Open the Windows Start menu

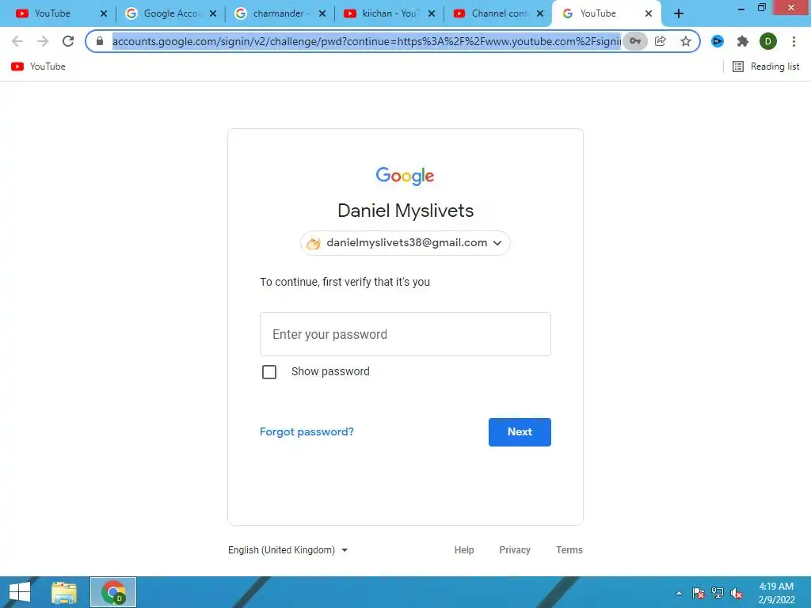20,592
